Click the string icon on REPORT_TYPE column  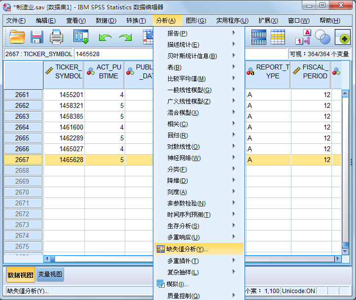pyautogui.click(x=250, y=71)
